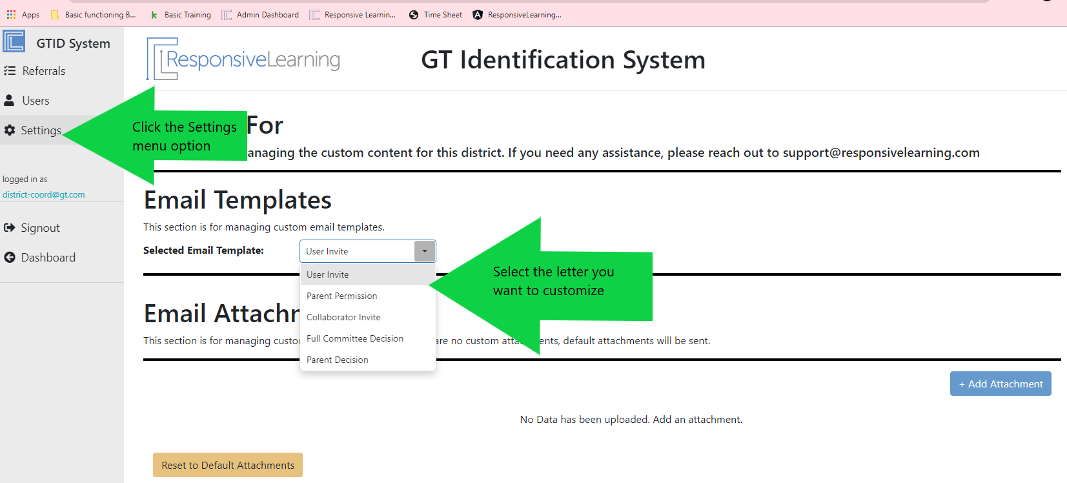Open the ResponsiveLearning... bookmark with A icon
This screenshot has height=483, width=1067.
coord(517,15)
